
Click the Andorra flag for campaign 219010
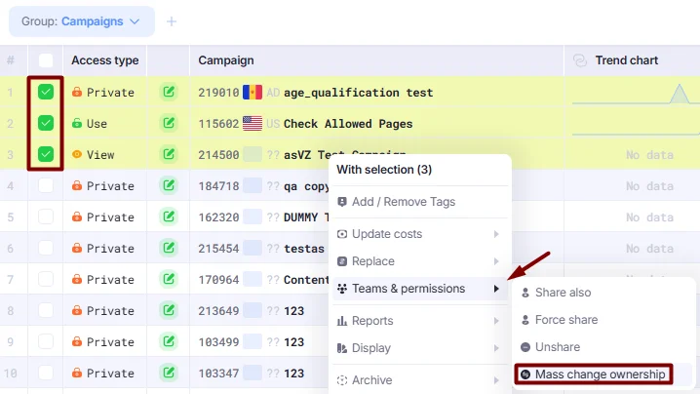click(x=253, y=92)
